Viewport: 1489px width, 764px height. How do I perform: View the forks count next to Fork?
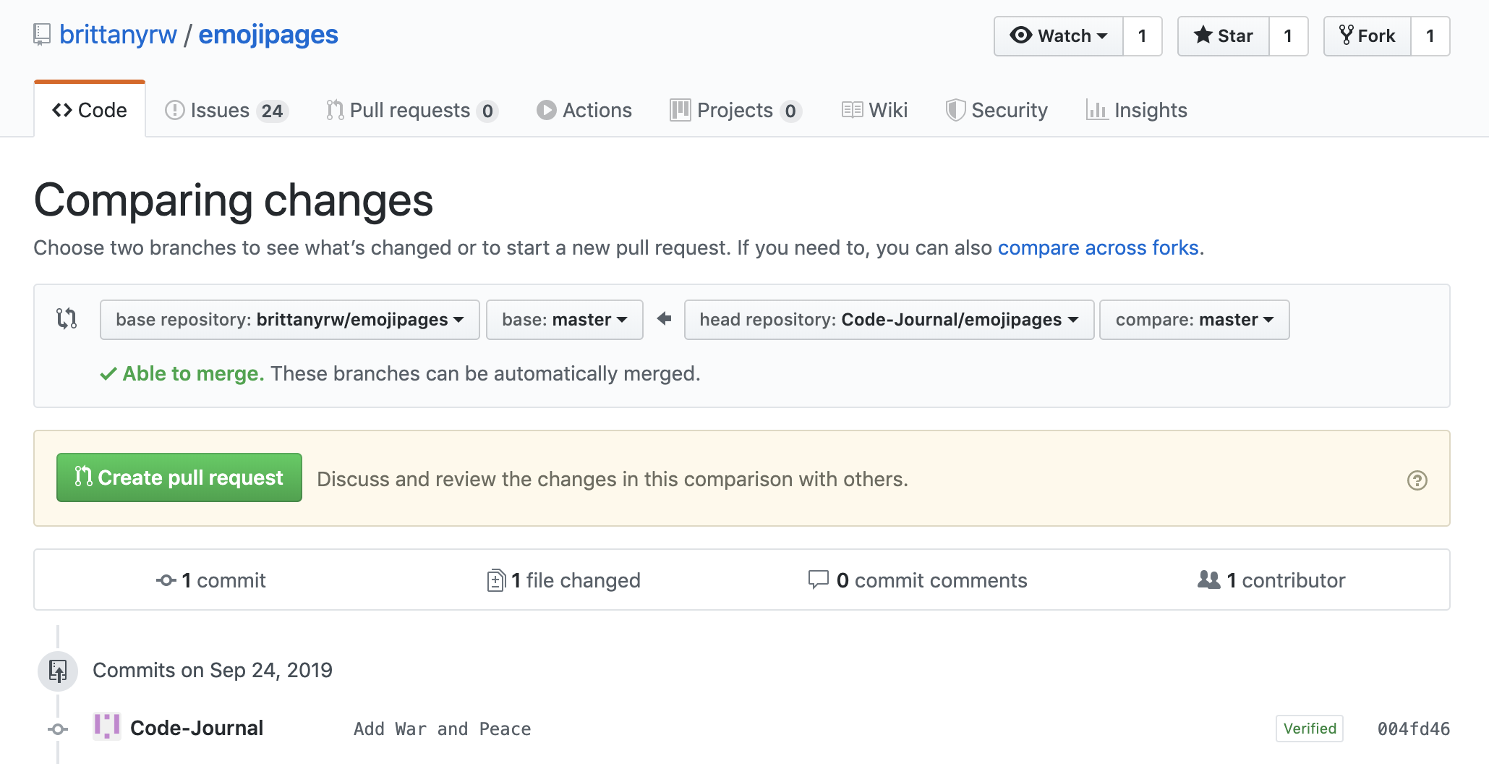1430,35
